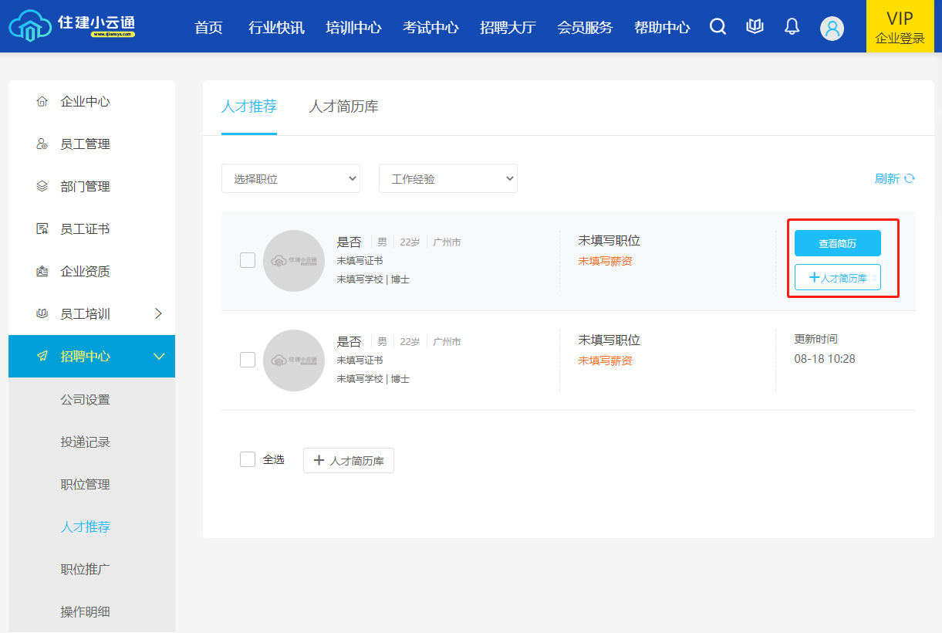942x633 pixels.
Task: Go to 职位管理 in sidebar submenu
Action: tap(85, 484)
